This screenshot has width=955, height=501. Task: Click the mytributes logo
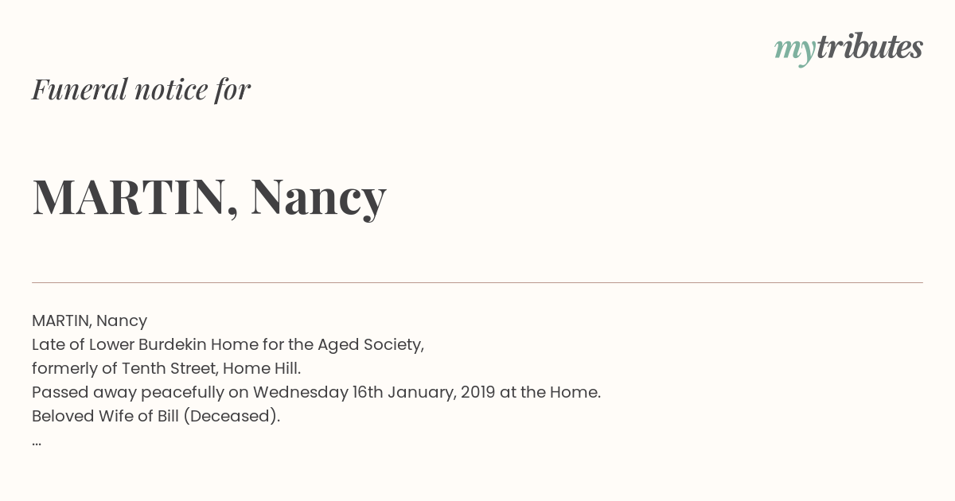[x=848, y=49]
